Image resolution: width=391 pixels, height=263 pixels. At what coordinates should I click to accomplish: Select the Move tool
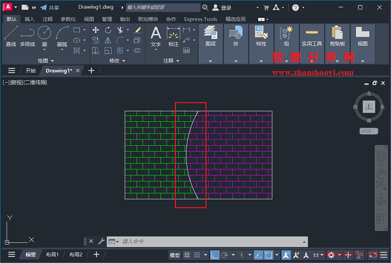95,30
